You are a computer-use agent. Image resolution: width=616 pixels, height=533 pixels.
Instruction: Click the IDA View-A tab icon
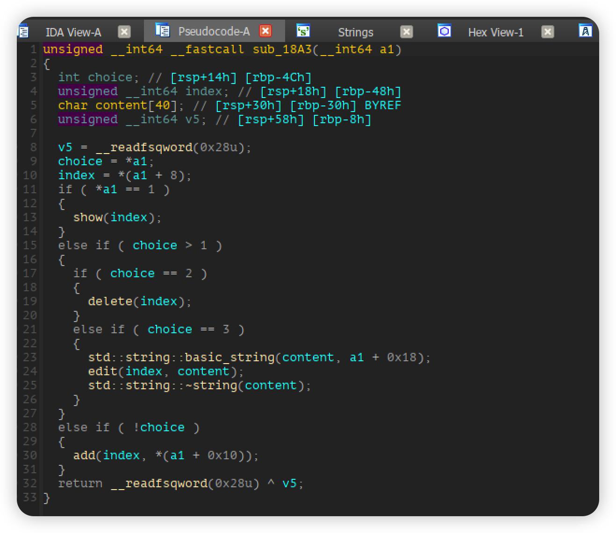click(23, 31)
